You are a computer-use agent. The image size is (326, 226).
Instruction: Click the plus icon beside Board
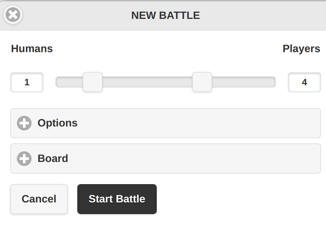pyautogui.click(x=24, y=159)
